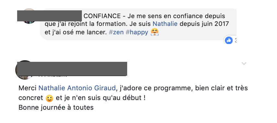Open the top commenter's profile picture

29,16
